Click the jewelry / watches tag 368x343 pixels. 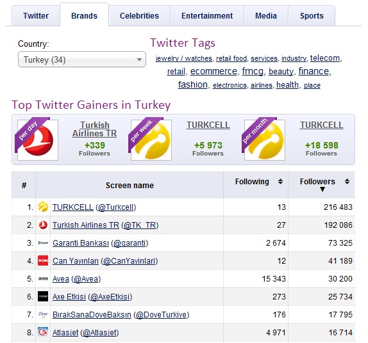point(184,58)
